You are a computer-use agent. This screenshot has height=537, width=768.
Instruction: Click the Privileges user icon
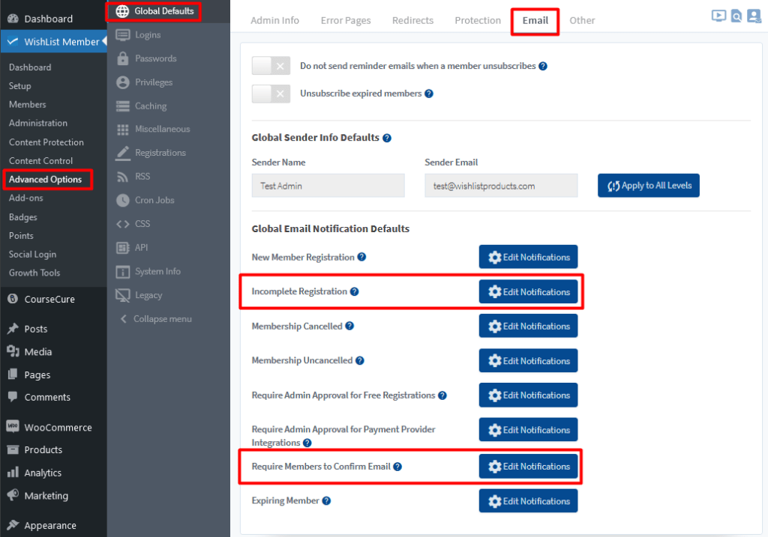pyautogui.click(x=122, y=82)
